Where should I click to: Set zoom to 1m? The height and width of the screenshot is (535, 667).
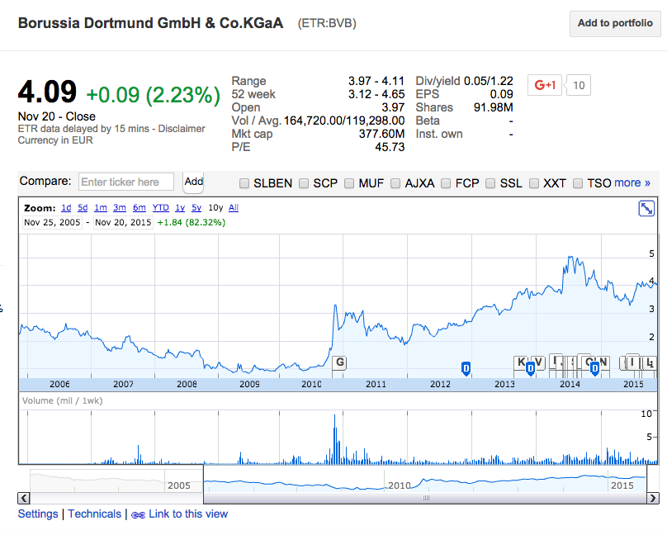pyautogui.click(x=101, y=208)
